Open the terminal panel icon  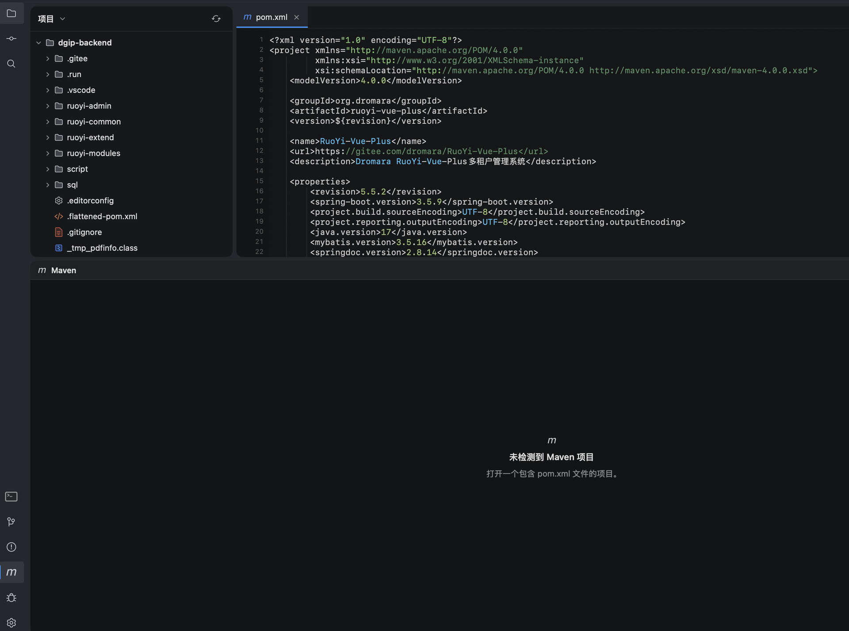(x=11, y=497)
